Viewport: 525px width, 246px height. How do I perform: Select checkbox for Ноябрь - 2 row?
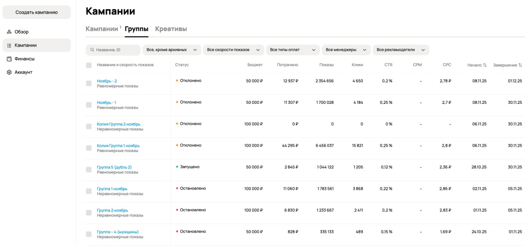pyautogui.click(x=88, y=83)
